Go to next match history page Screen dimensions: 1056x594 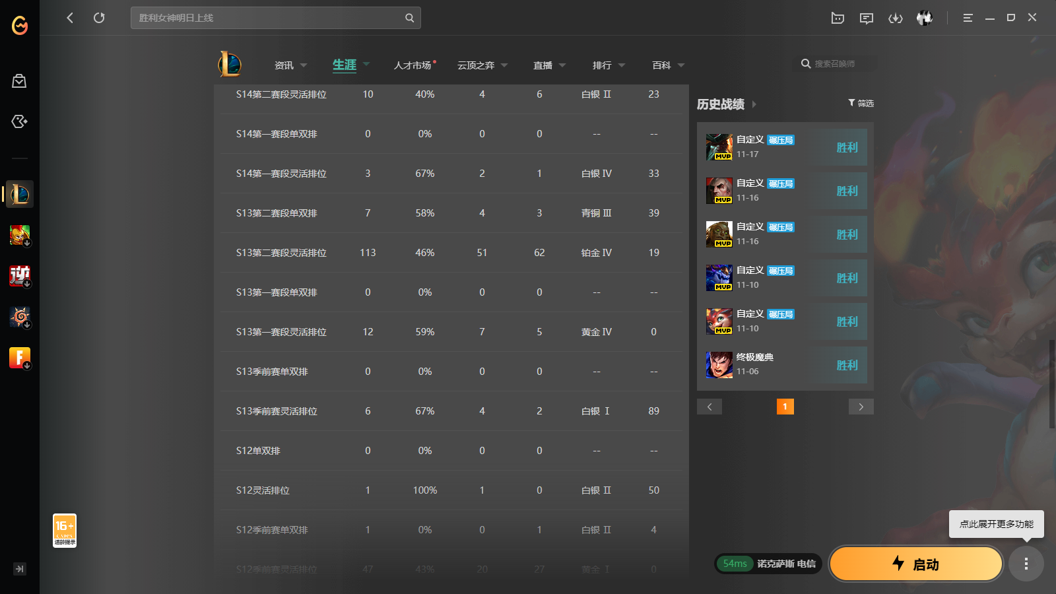(x=861, y=407)
